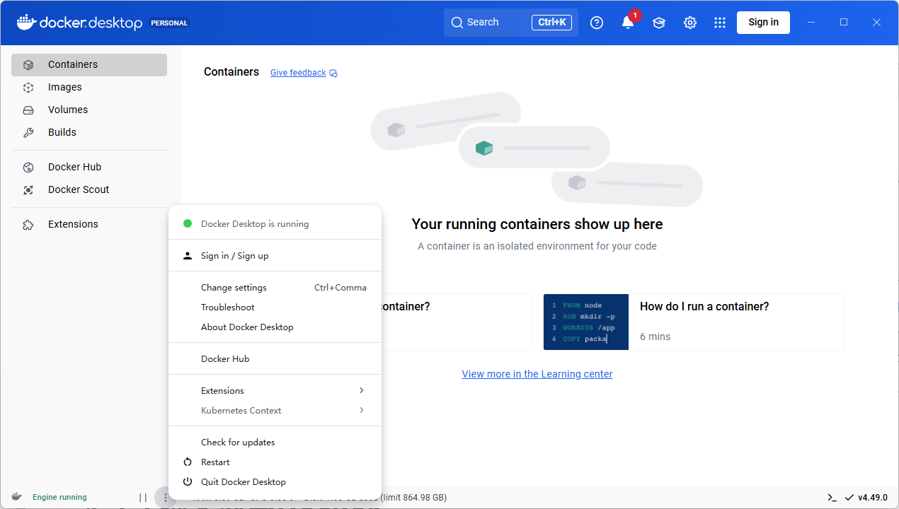
Task: Open Volumes section in sidebar
Action: pos(89,110)
